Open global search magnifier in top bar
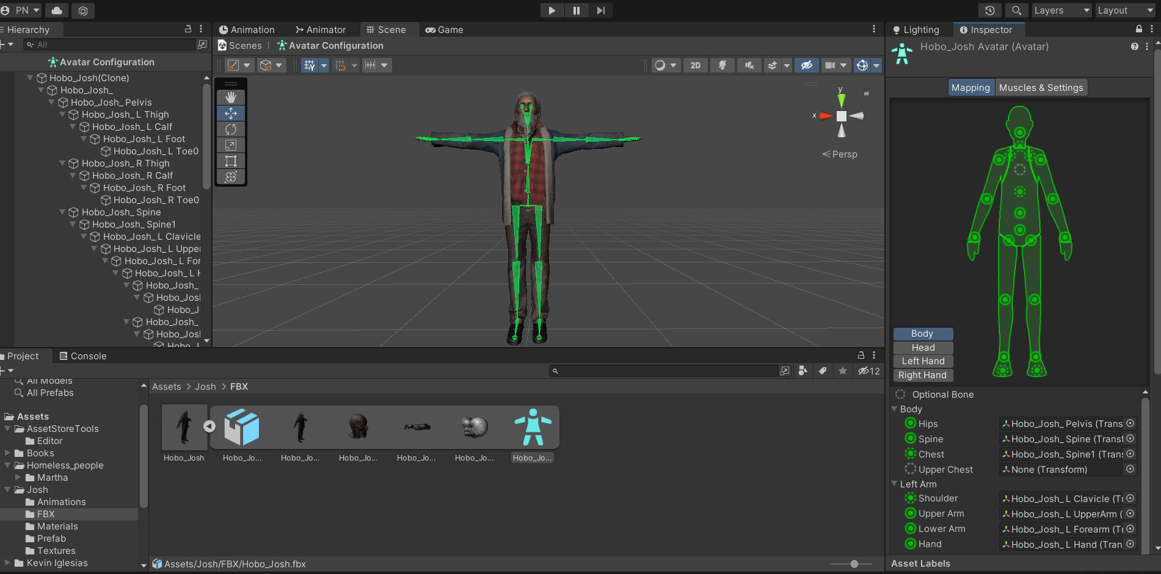Screen dimensions: 1161x574 click(x=1016, y=10)
